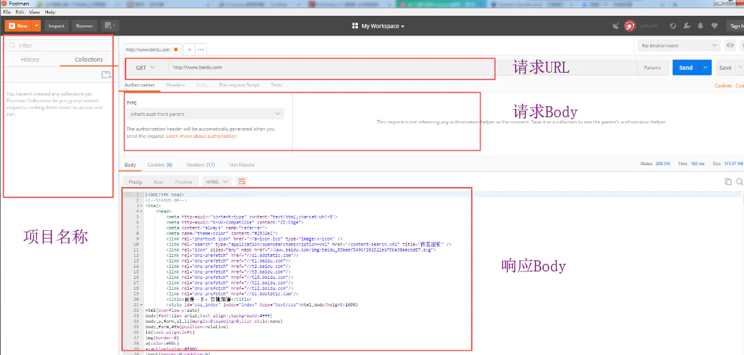The image size is (744, 355).
Task: Click the Import button
Action: (x=56, y=25)
